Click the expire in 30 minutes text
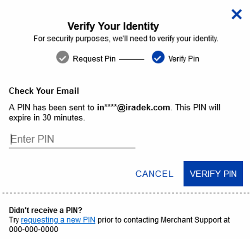The height and width of the screenshot is (239, 250). click(x=47, y=118)
